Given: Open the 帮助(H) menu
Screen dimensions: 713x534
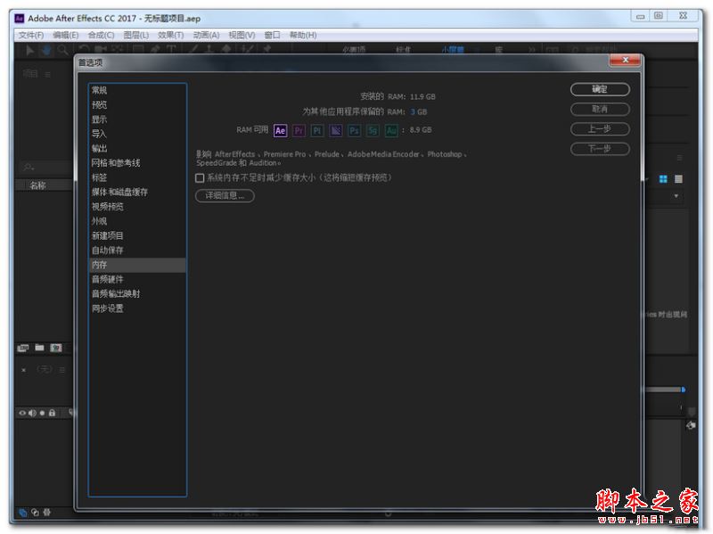Looking at the screenshot, I should pyautogui.click(x=303, y=35).
